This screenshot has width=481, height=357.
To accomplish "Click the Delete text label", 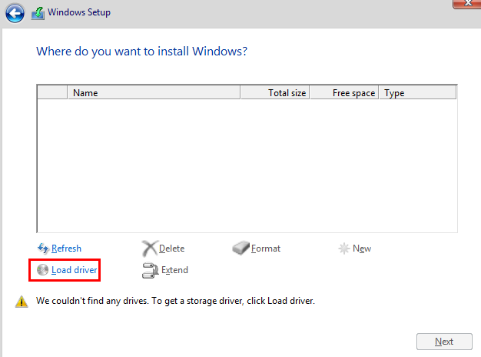I will (172, 249).
